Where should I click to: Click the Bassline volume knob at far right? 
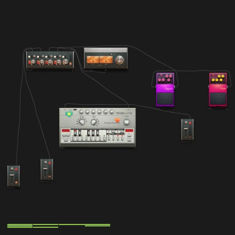coord(127,122)
